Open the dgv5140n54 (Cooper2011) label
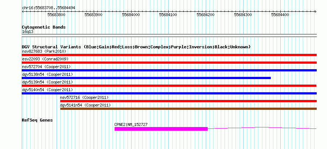Viewport: 327px width, 149px height. [x=47, y=90]
